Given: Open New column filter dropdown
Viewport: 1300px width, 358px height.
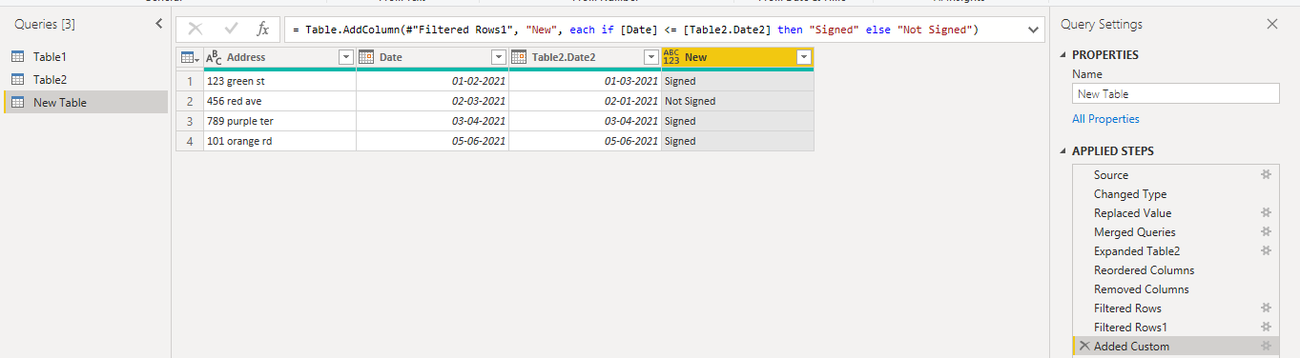Looking at the screenshot, I should [803, 58].
